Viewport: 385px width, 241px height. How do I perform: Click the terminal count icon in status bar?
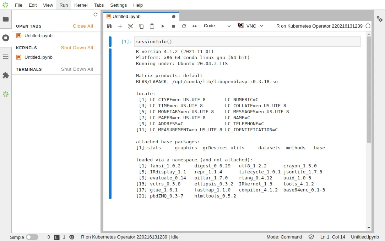(x=57, y=237)
